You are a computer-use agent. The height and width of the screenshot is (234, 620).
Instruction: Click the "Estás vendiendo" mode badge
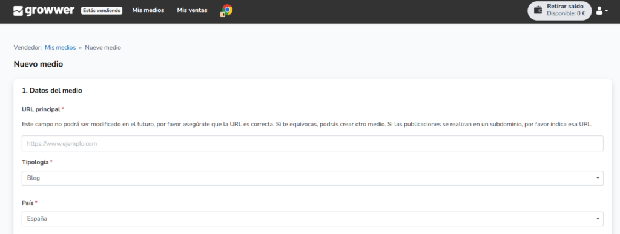click(x=102, y=11)
